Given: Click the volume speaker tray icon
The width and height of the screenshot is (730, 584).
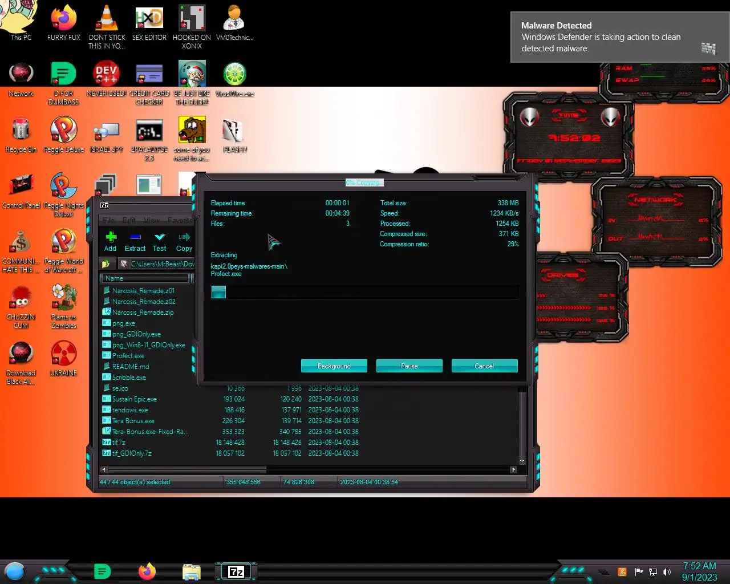Looking at the screenshot, I should pyautogui.click(x=667, y=572).
